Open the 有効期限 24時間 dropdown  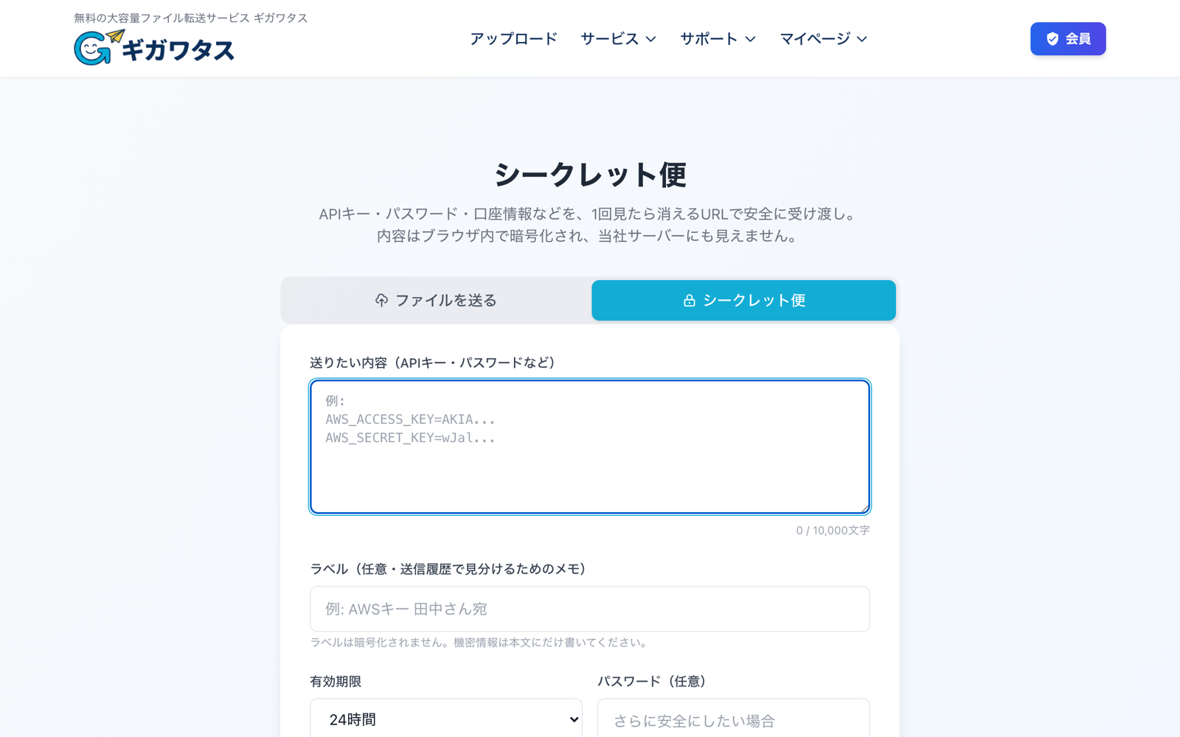tap(446, 719)
